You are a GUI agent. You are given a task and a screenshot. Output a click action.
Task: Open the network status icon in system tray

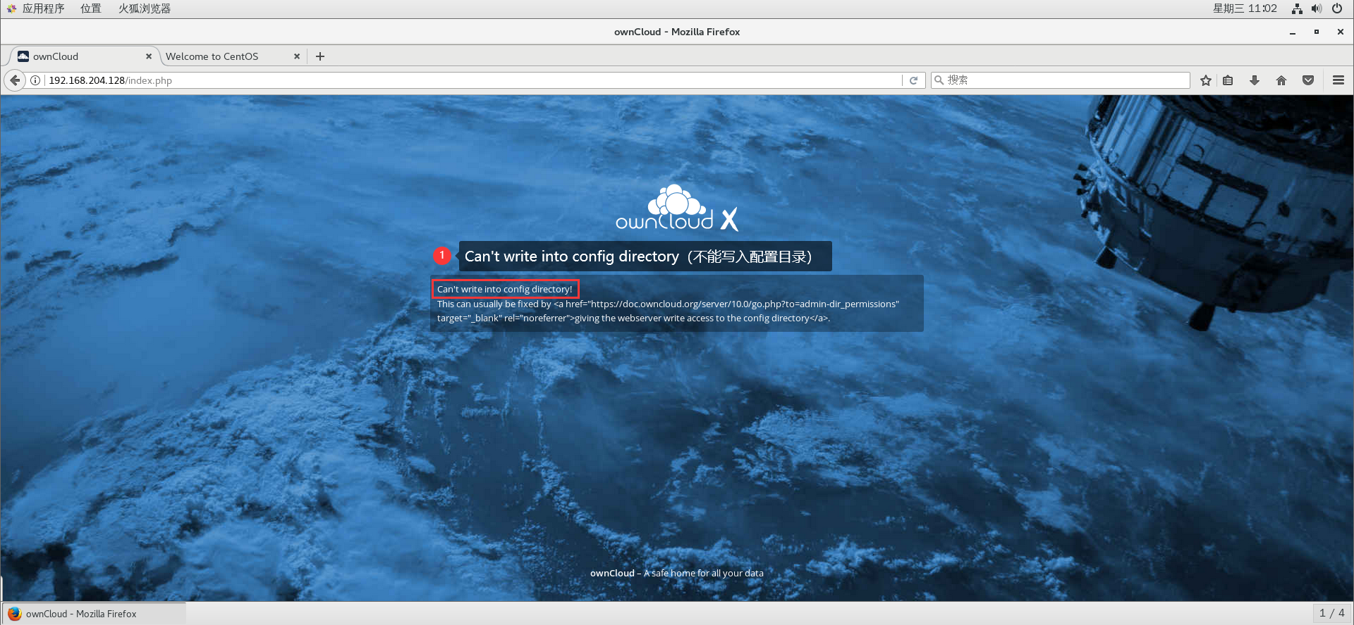[1297, 8]
